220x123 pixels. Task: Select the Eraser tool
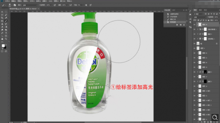tap(2, 27)
